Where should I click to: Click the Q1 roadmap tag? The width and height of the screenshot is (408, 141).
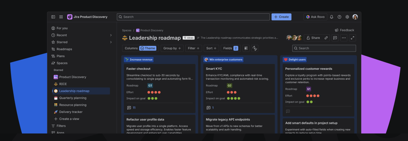tap(309, 89)
